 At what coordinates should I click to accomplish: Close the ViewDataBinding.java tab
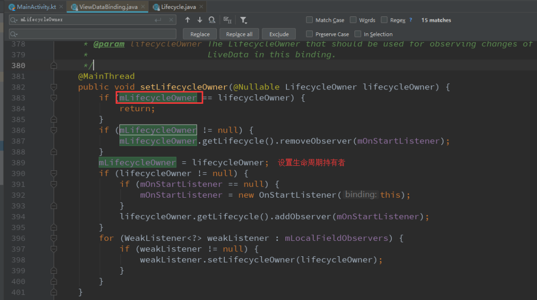pos(143,6)
